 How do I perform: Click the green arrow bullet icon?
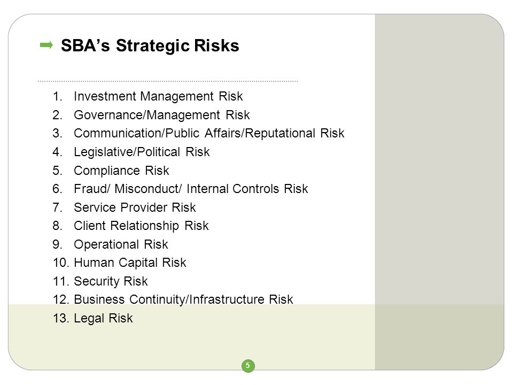pyautogui.click(x=46, y=45)
